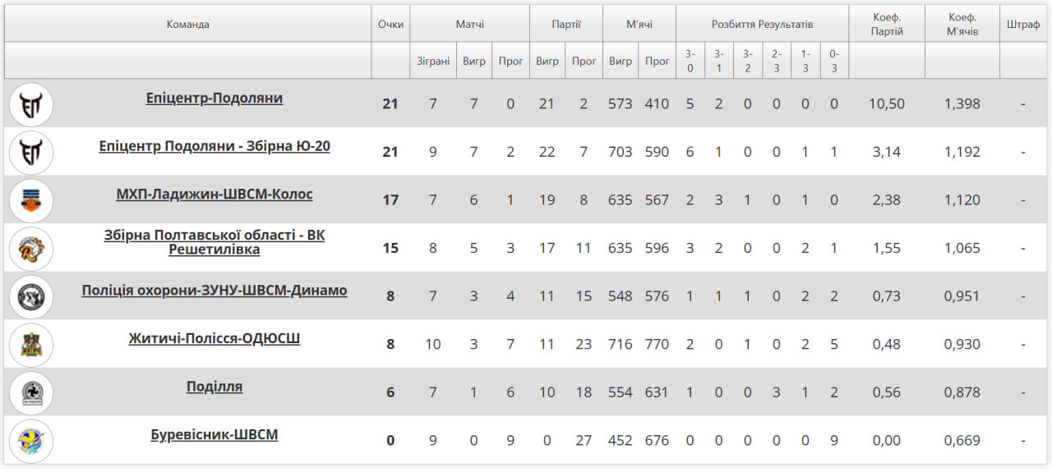Select the Коеф. Партій column header
This screenshot has width=1052, height=472.
[x=887, y=24]
